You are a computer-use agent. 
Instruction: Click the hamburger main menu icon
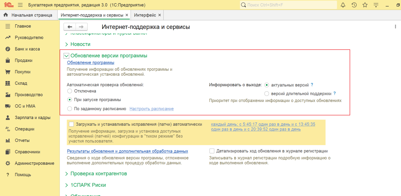[20, 5]
